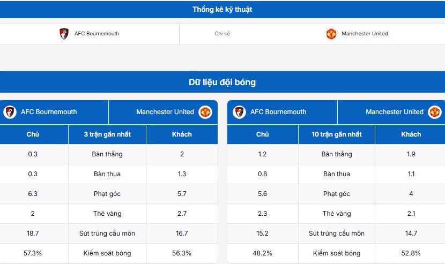Click 'Manchester United' team name in top row

(365, 34)
